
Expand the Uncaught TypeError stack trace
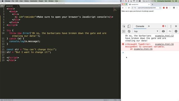[x=126, y=44]
